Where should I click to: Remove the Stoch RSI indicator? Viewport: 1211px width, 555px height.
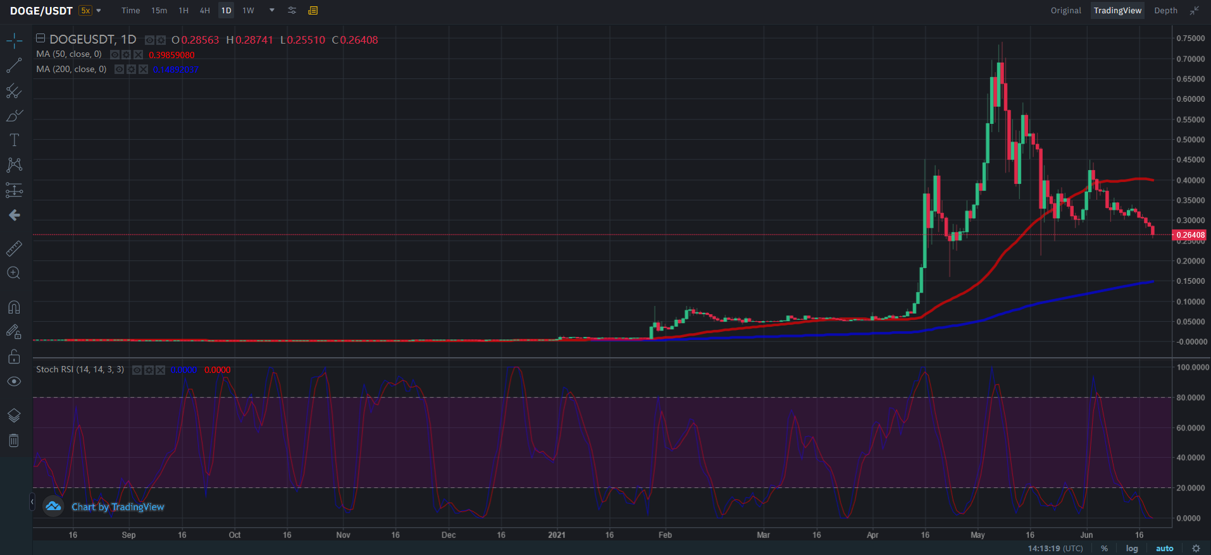pyautogui.click(x=160, y=370)
